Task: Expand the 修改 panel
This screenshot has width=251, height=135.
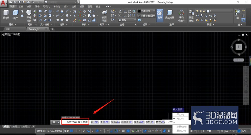Action: pos(85,25)
